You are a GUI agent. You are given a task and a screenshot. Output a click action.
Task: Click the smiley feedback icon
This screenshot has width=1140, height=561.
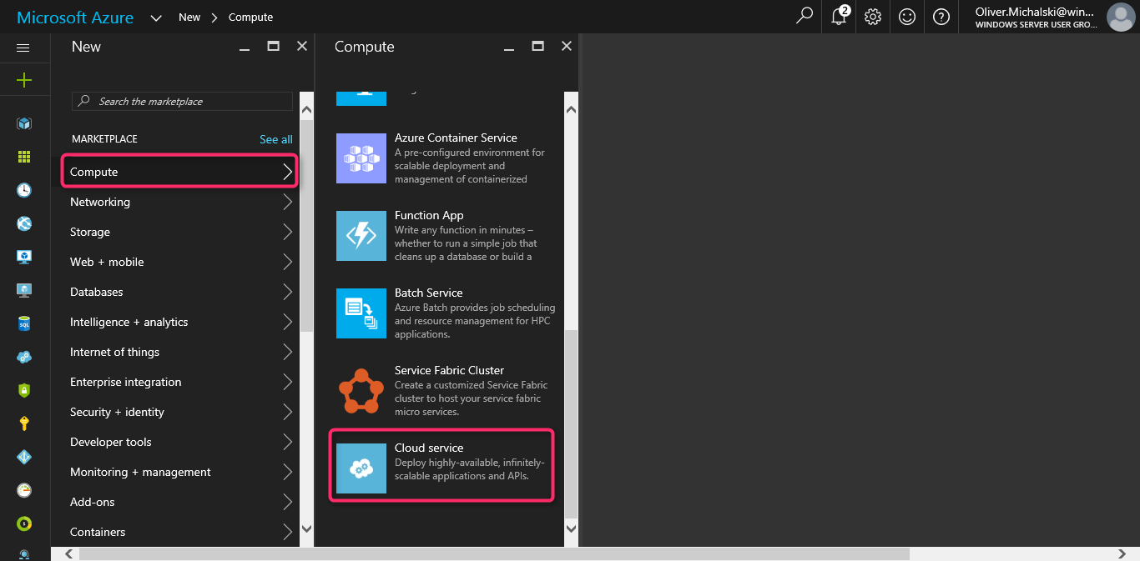point(907,16)
